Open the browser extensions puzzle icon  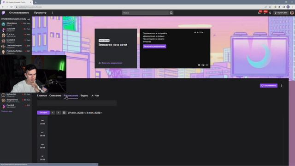tap(280, 7)
